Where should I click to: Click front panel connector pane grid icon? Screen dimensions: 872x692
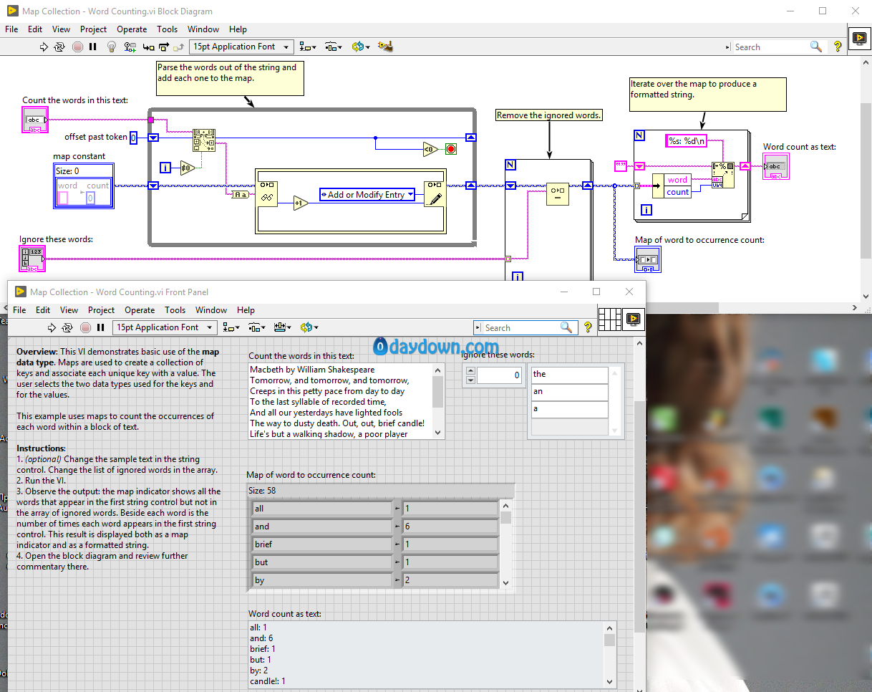609,318
